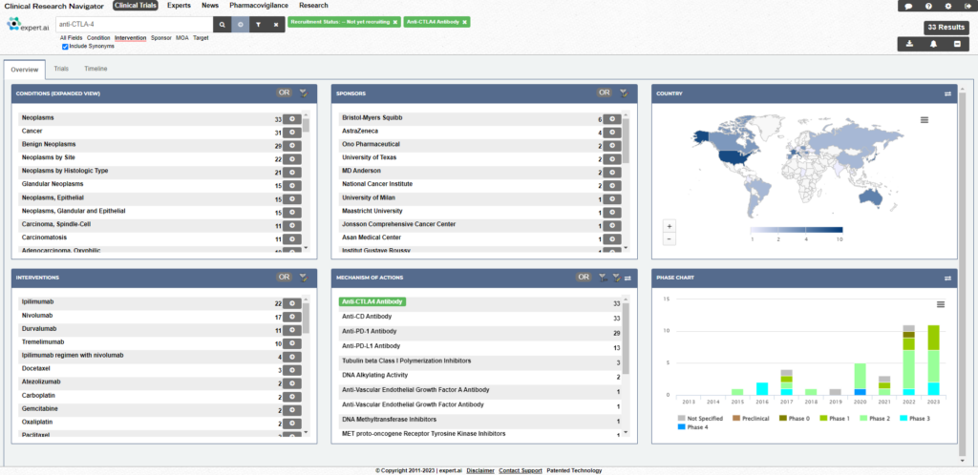Viewport: 978px width, 475px height.
Task: Add Cancer condition with its plus button
Action: [292, 133]
